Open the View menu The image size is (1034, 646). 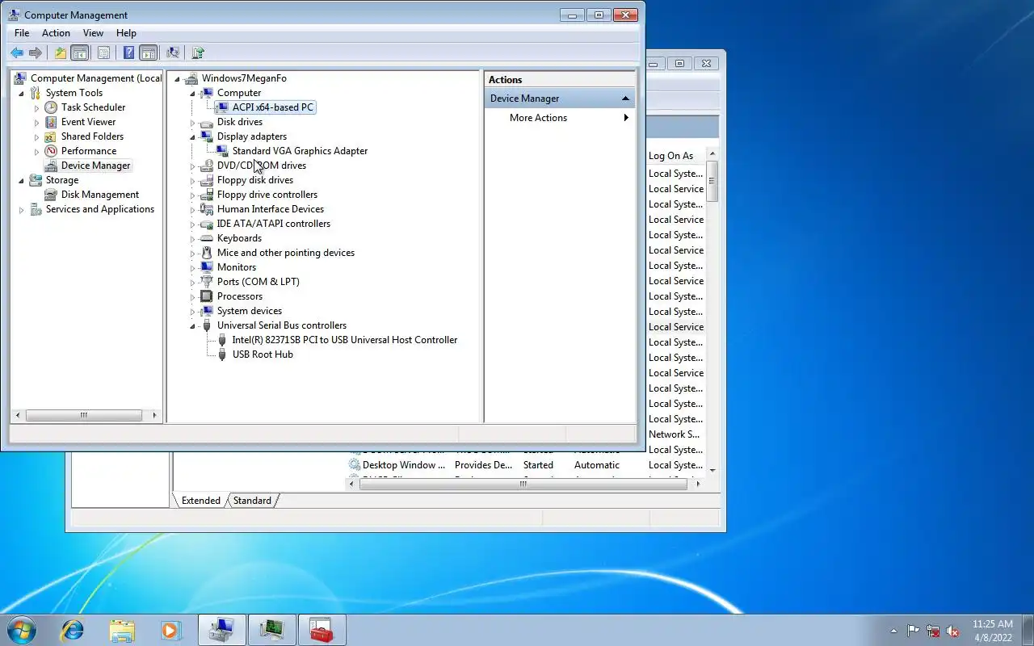(x=93, y=33)
